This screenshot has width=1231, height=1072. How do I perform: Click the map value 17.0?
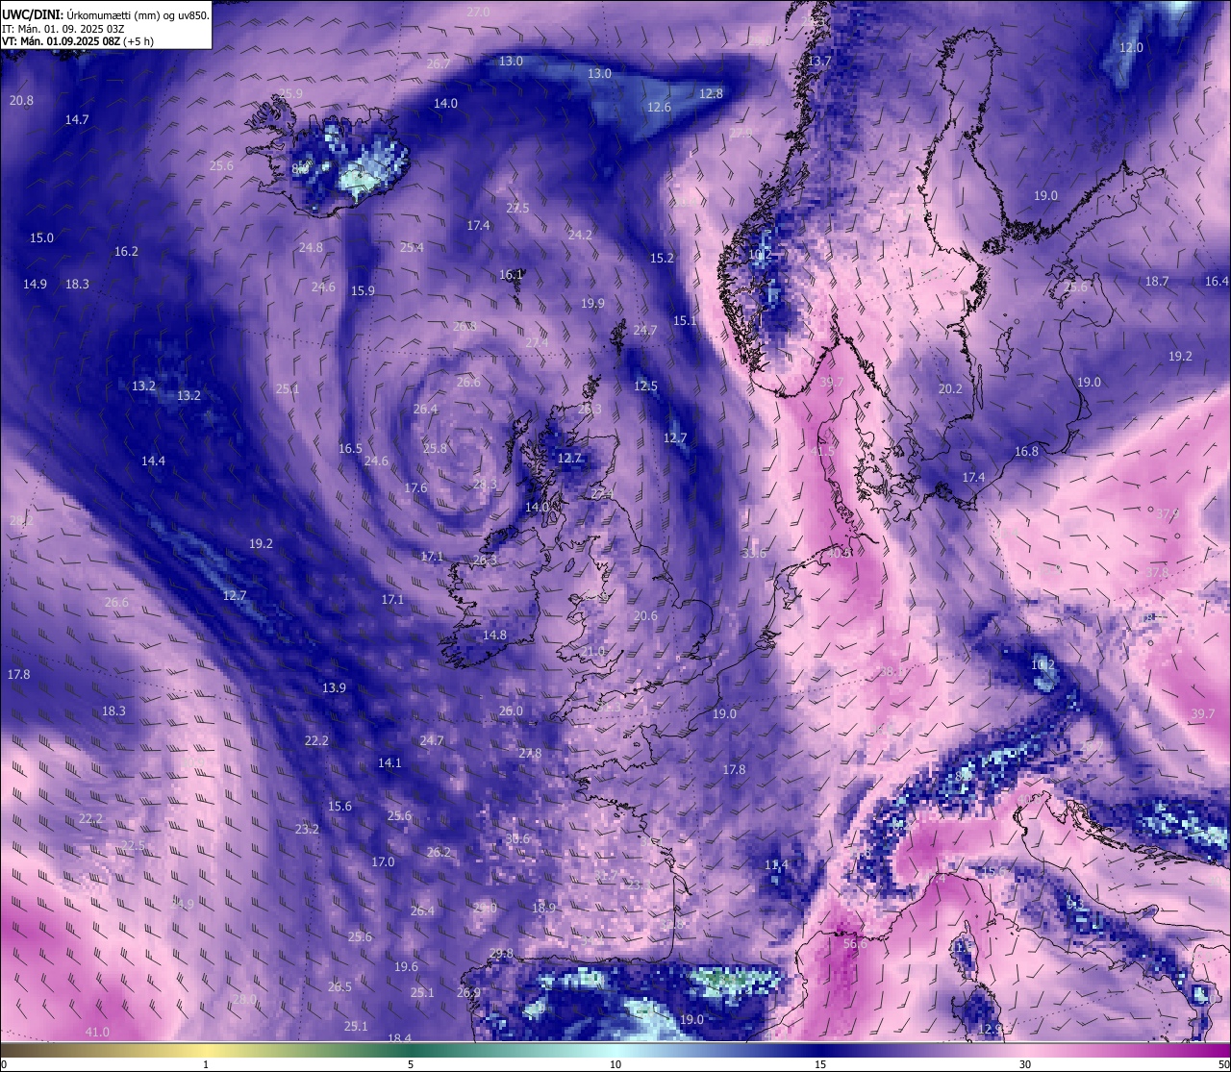click(383, 861)
